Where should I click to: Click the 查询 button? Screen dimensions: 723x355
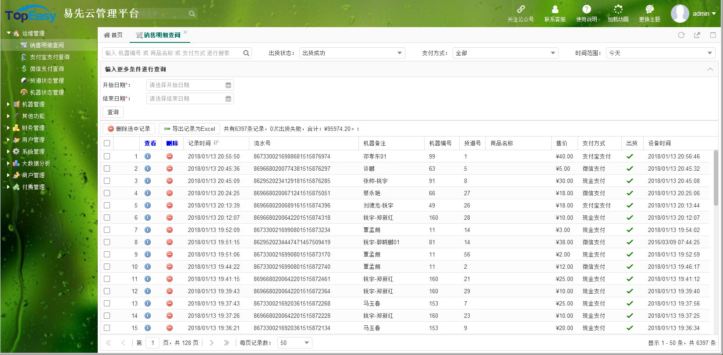pos(113,112)
